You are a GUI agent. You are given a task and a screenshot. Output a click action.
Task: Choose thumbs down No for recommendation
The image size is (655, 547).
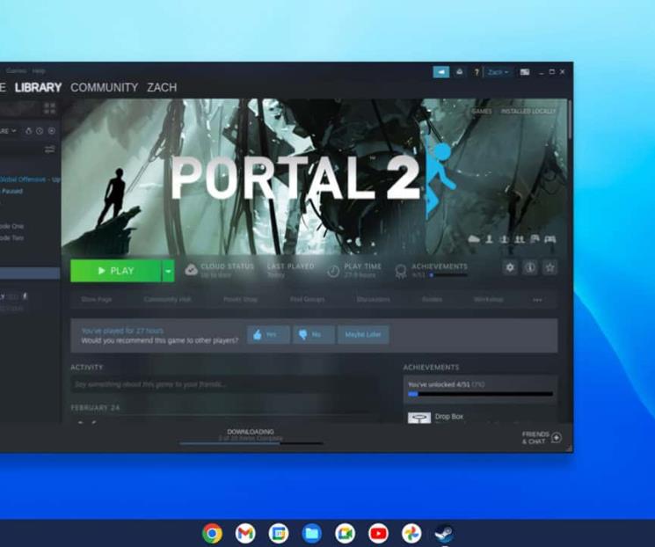[313, 334]
